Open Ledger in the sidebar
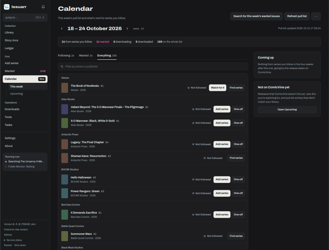 pos(25,48)
